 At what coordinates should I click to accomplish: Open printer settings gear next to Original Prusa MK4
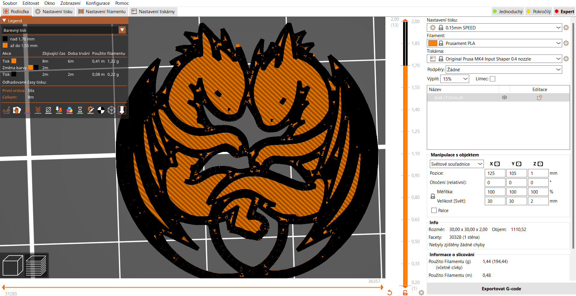point(566,59)
